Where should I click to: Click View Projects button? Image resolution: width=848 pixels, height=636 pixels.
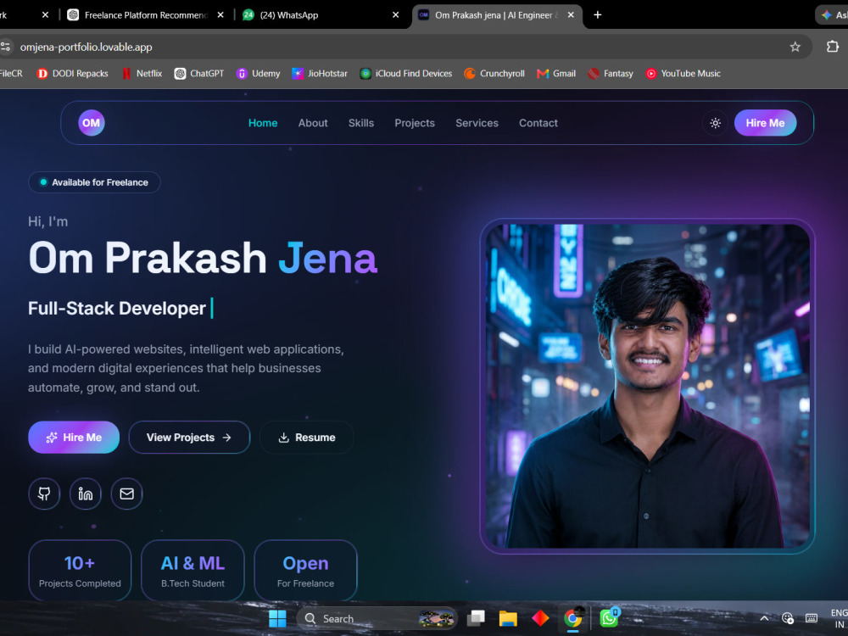[189, 437]
